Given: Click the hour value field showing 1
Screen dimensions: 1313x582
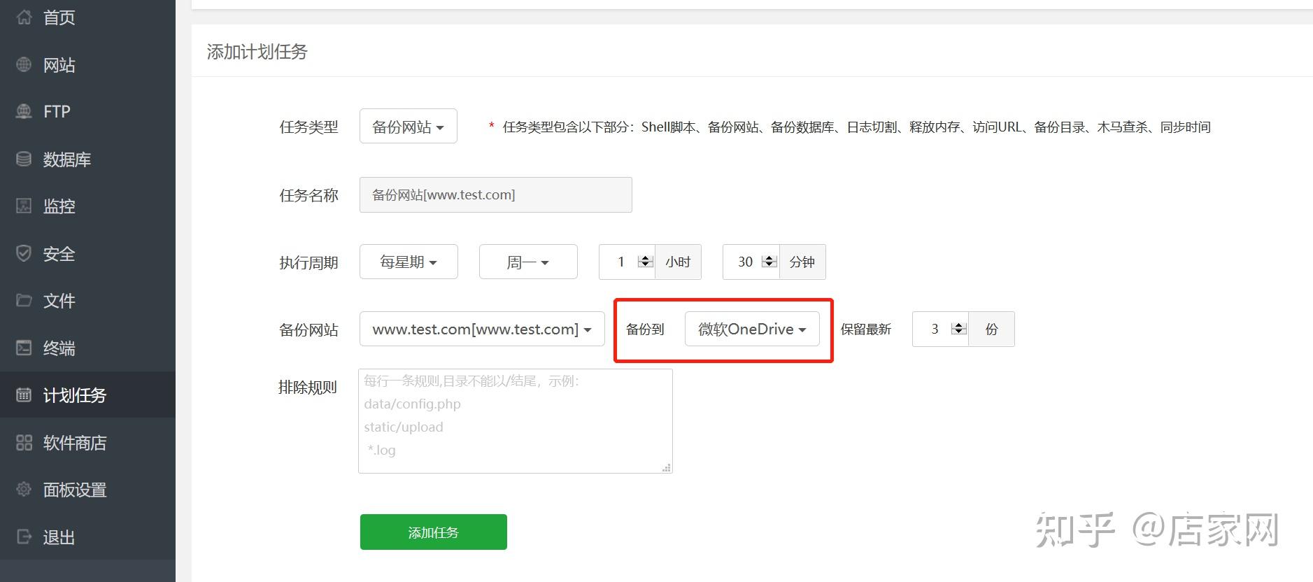Looking at the screenshot, I should pyautogui.click(x=627, y=262).
